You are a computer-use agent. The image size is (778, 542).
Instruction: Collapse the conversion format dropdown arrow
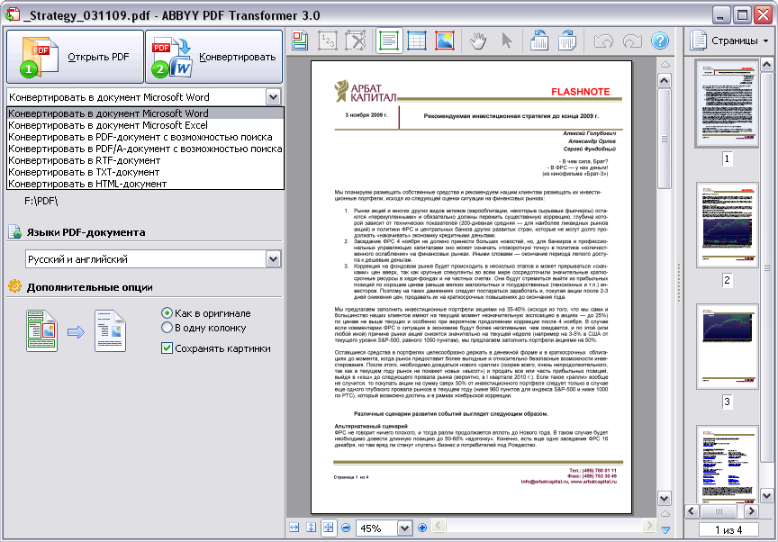click(274, 96)
